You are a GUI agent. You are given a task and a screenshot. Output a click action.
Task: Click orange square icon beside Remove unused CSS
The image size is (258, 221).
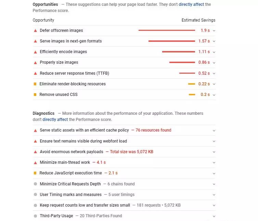pos(35,95)
